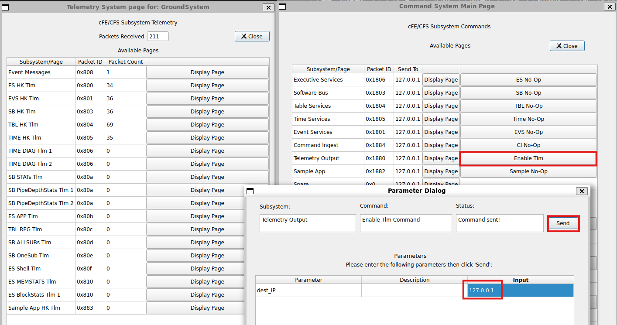617x325 pixels.
Task: Click the Packet Count column header
Action: pos(125,62)
